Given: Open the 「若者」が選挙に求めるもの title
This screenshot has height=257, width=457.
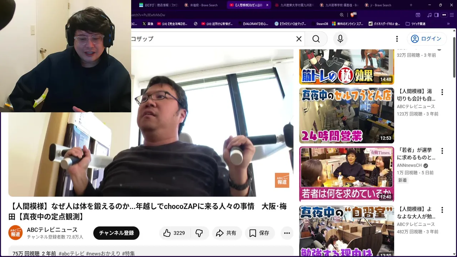Looking at the screenshot, I should tap(416, 154).
